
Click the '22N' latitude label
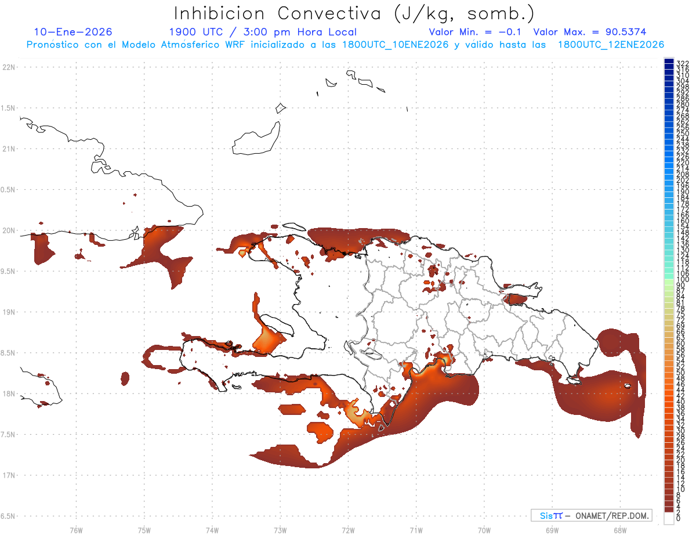pos(9,67)
